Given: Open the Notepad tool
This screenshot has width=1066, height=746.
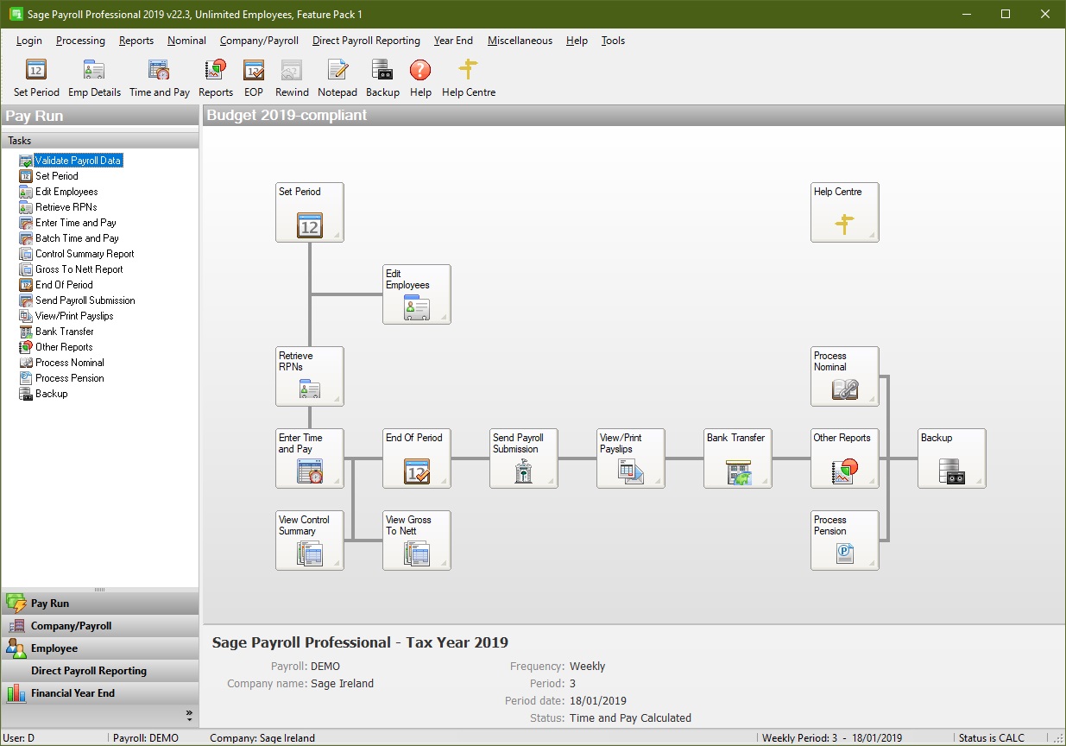Looking at the screenshot, I should (337, 77).
